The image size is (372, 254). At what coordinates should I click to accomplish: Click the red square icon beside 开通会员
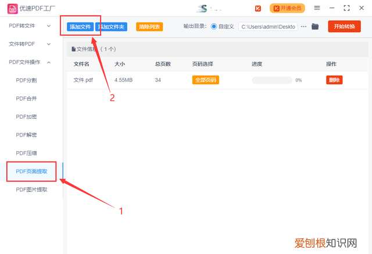[x=258, y=9]
